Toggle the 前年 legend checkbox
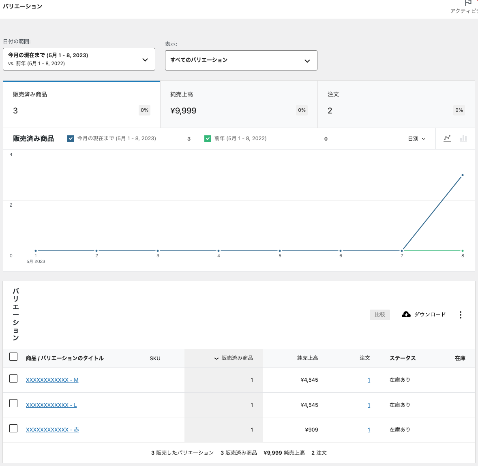This screenshot has width=478, height=466. pos(208,139)
